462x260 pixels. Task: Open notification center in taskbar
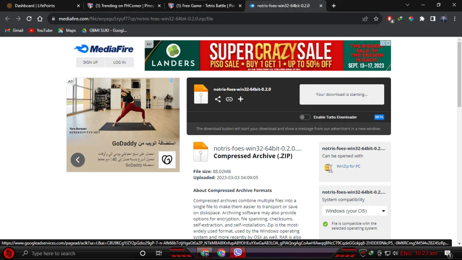[x=448, y=253]
